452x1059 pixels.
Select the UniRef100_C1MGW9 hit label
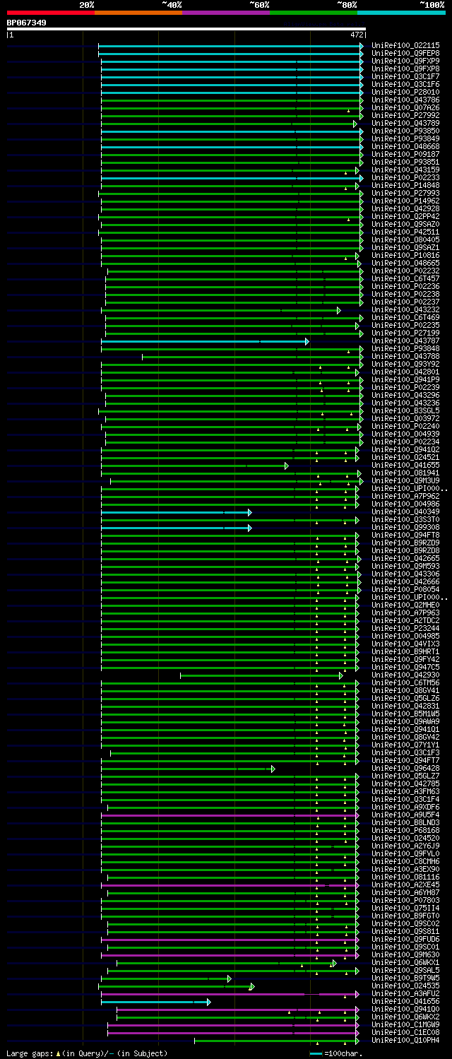coord(405,1024)
